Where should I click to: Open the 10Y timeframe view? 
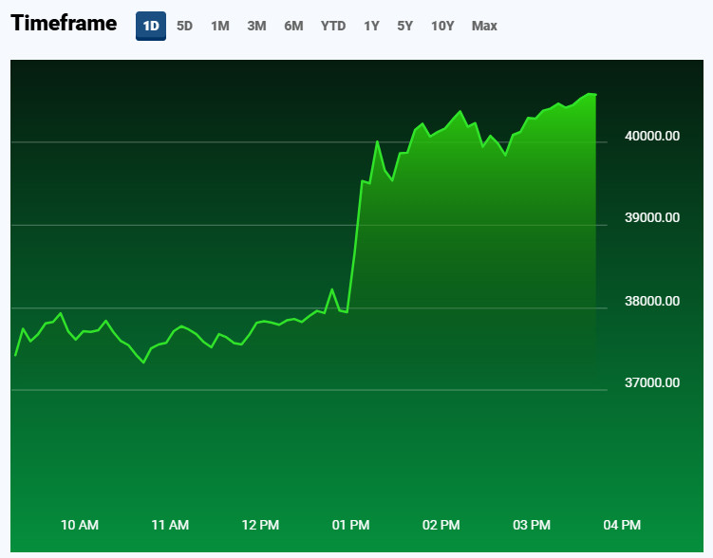[x=442, y=26]
